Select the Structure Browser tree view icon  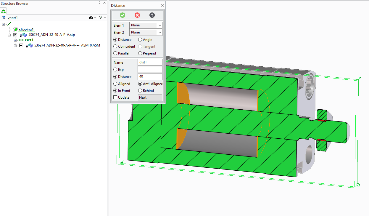(x=4, y=11)
